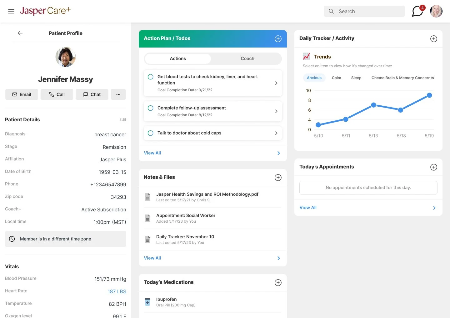Mark Complete follow-up assessment as done

pos(150,108)
